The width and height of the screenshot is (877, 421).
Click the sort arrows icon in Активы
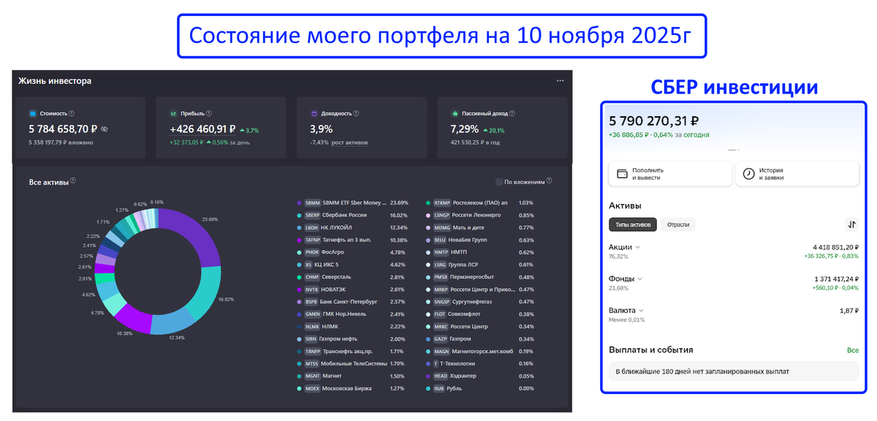pyautogui.click(x=851, y=225)
